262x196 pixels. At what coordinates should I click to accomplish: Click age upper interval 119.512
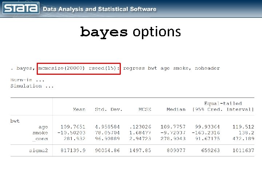click(x=243, y=127)
